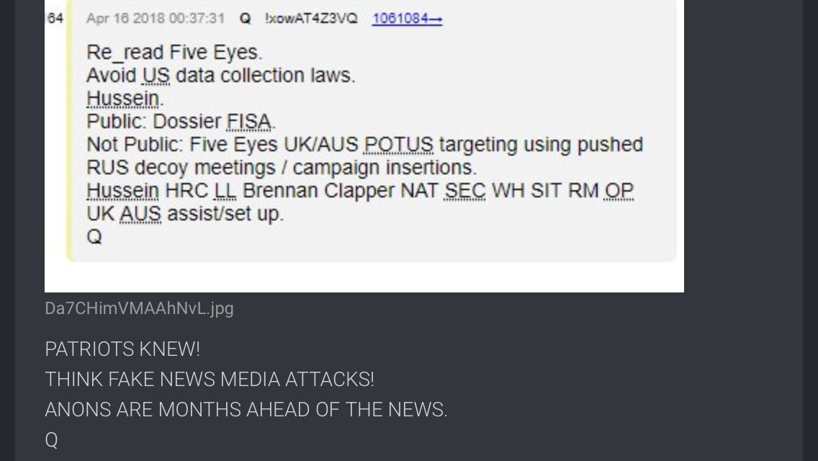Click the embedded white post screenshot image

pyautogui.click(x=364, y=146)
